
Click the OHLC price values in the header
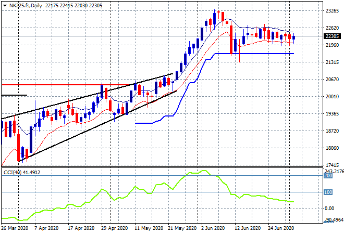73,5
